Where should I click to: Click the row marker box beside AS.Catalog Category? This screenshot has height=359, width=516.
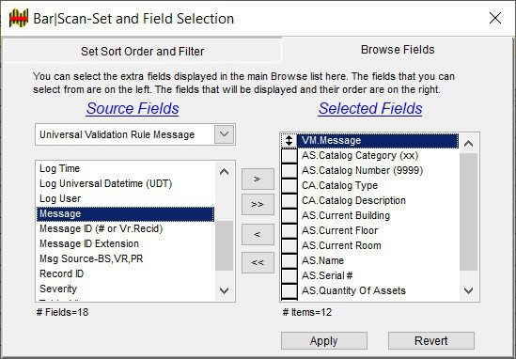click(x=289, y=156)
